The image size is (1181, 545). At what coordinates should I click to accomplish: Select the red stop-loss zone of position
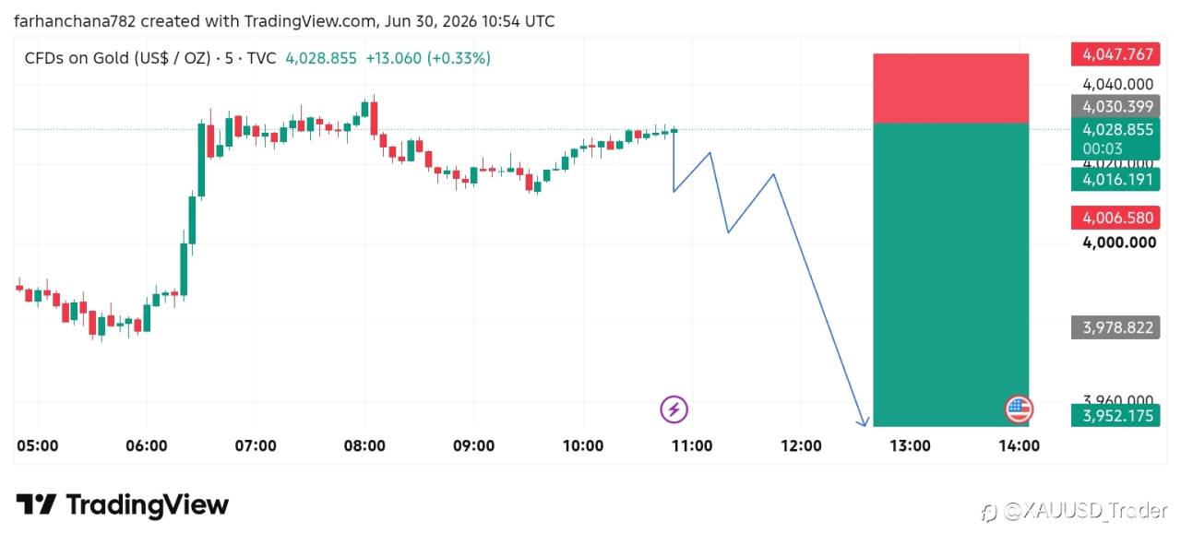pyautogui.click(x=951, y=88)
